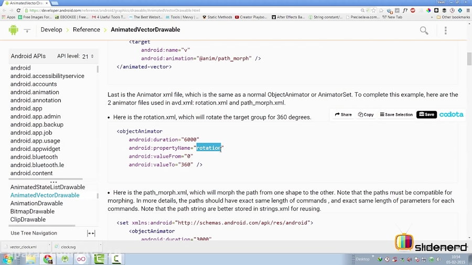
Task: Click the Codota Share button
Action: coord(343,115)
